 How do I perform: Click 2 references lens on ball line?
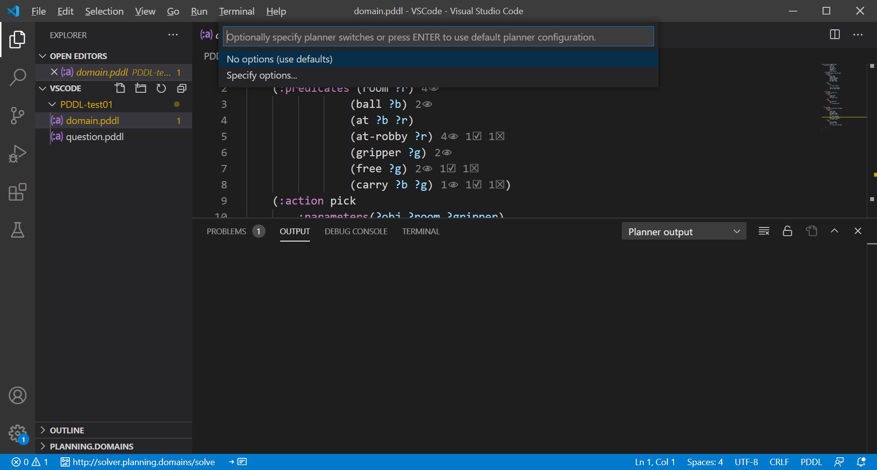[424, 104]
